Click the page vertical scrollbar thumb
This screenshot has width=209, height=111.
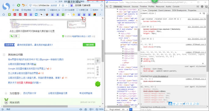coord(103,51)
